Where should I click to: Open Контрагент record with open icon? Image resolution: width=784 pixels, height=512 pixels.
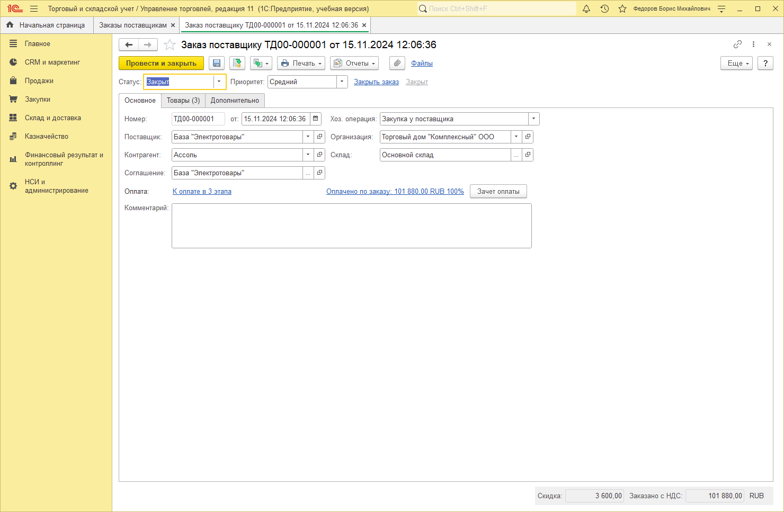pos(319,155)
